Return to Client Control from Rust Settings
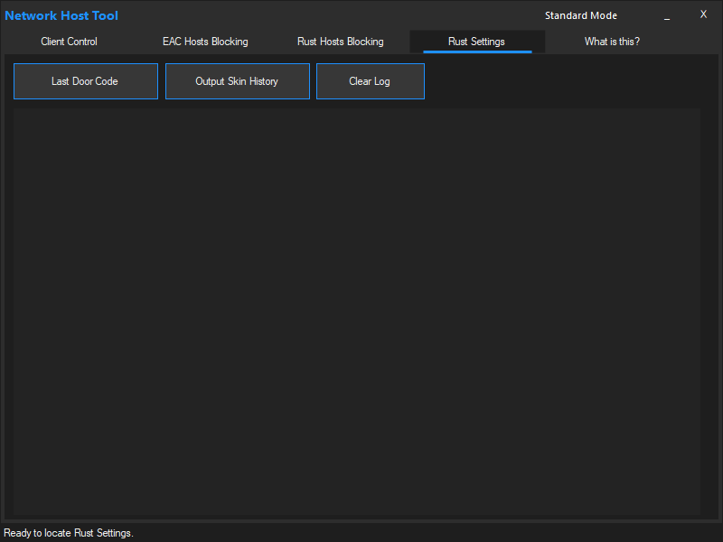Screen dimensions: 723x542 (69, 42)
